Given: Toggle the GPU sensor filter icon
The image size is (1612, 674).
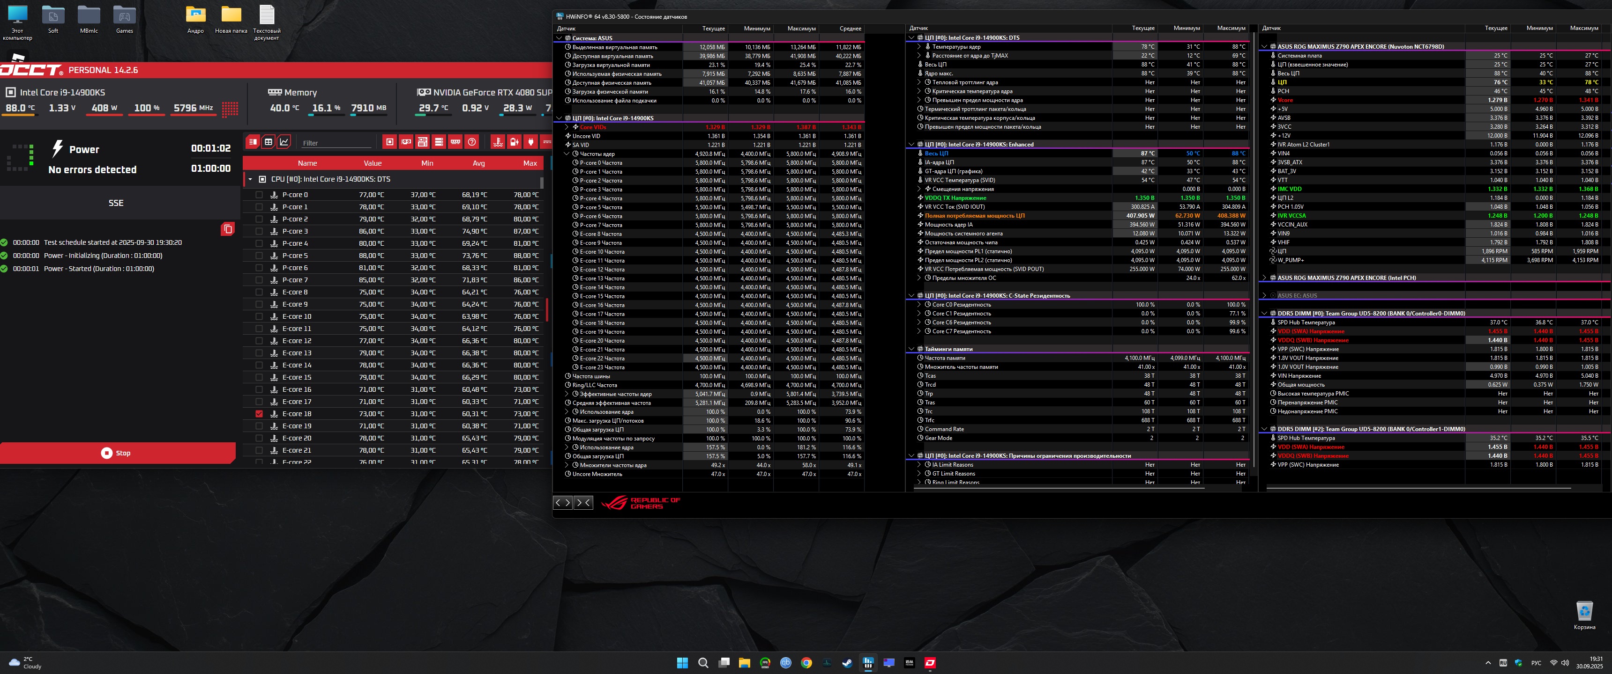Looking at the screenshot, I should tap(406, 142).
